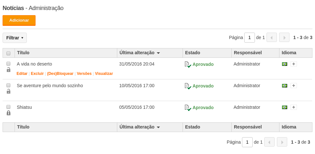315x154 pixels.
Task: Click the top Página number input field
Action: point(249,37)
